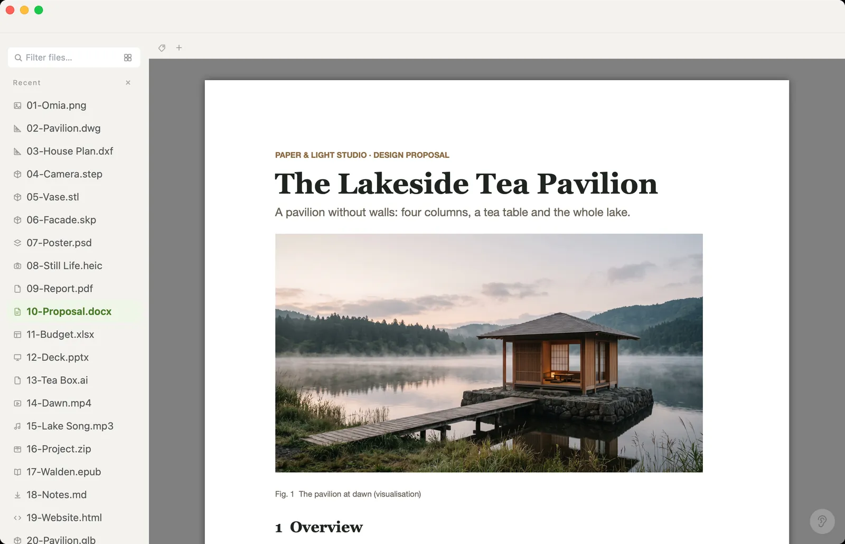Click book icon beside 17-Walden.epub
Screen dimensions: 845x544
(17, 472)
